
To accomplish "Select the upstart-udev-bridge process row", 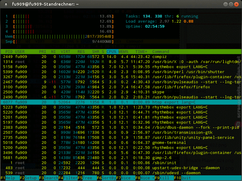I will tap(121, 168).
